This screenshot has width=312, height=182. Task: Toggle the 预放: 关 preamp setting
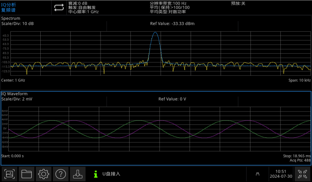point(238,3)
